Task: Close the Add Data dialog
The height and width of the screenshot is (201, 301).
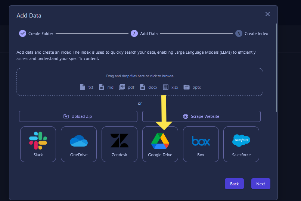Action: click(268, 14)
